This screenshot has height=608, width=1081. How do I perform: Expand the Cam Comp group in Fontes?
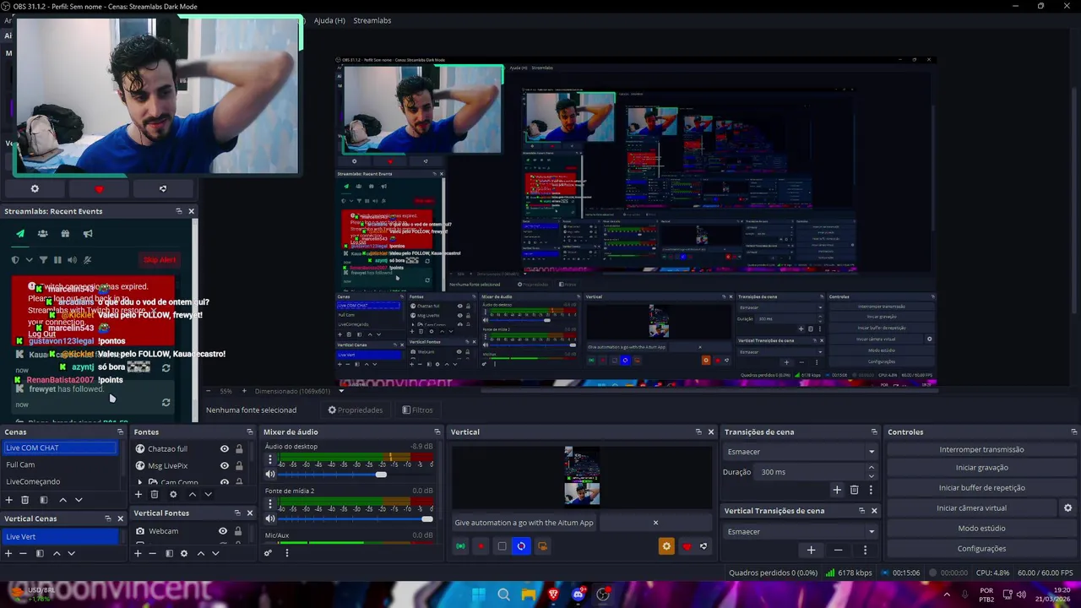tap(140, 482)
